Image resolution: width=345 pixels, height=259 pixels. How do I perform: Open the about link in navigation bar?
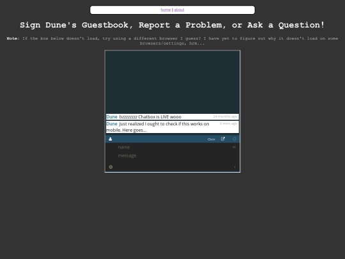point(179,10)
